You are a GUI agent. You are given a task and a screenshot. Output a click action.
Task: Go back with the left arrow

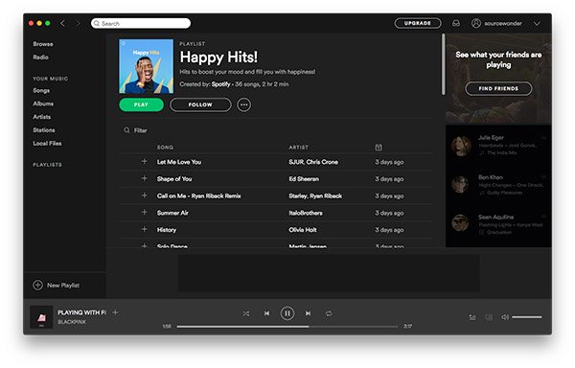tap(62, 23)
